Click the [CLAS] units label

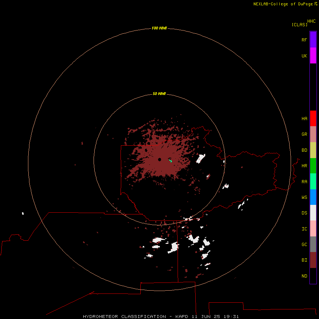300,24
